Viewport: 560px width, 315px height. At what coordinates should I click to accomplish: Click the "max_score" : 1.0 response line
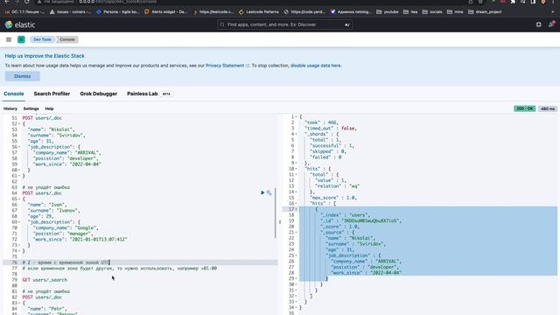[333, 198]
